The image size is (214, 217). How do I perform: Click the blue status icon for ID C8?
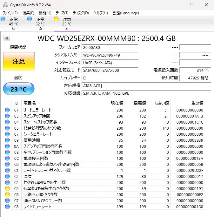point(7,207)
